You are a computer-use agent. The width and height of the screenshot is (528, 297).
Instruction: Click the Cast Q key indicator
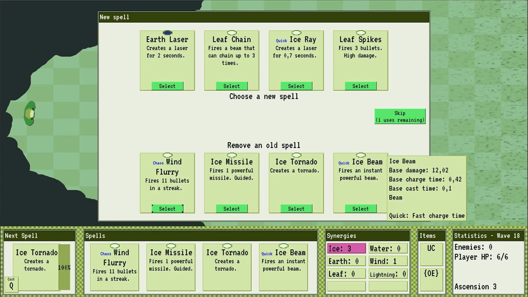pos(11,284)
